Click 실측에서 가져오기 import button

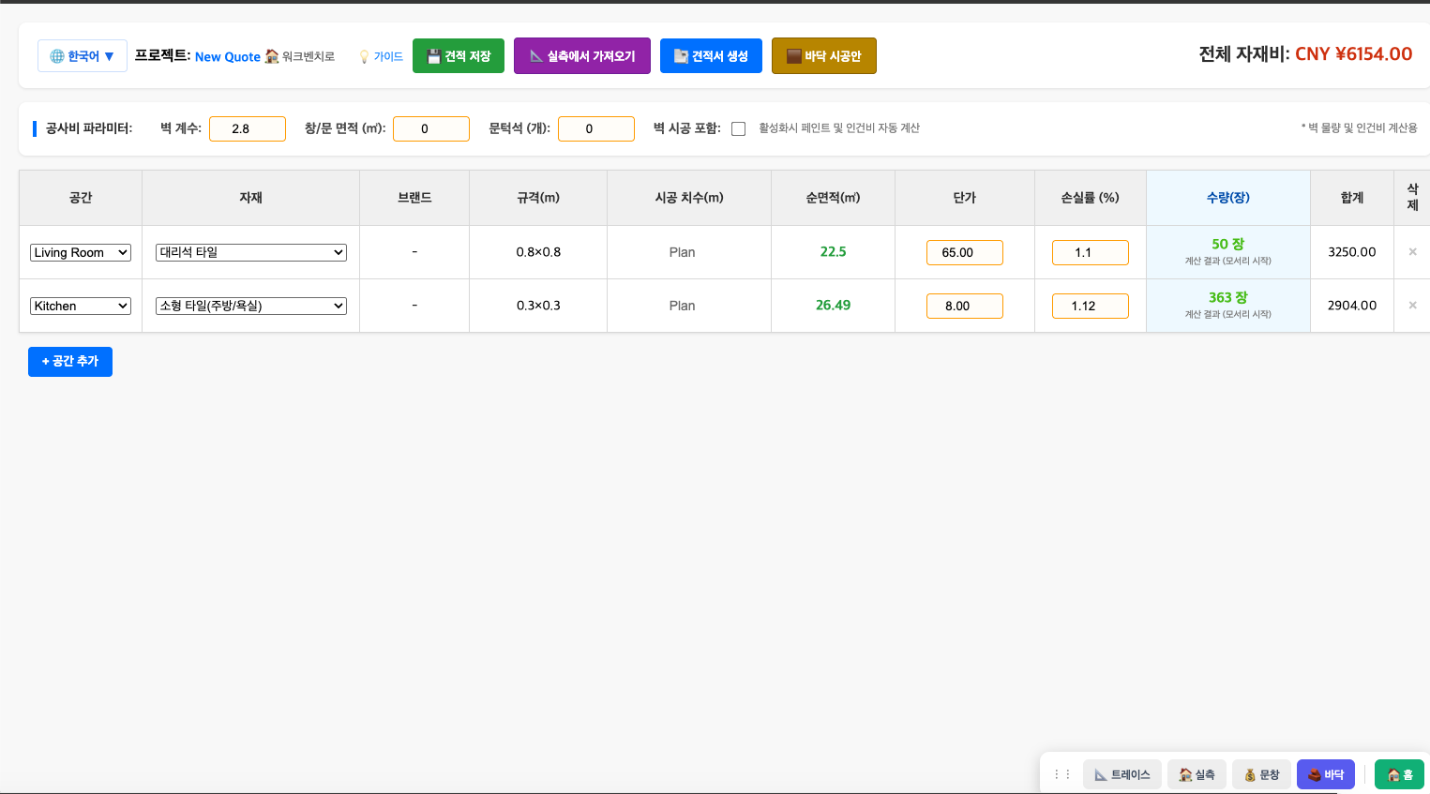[582, 56]
